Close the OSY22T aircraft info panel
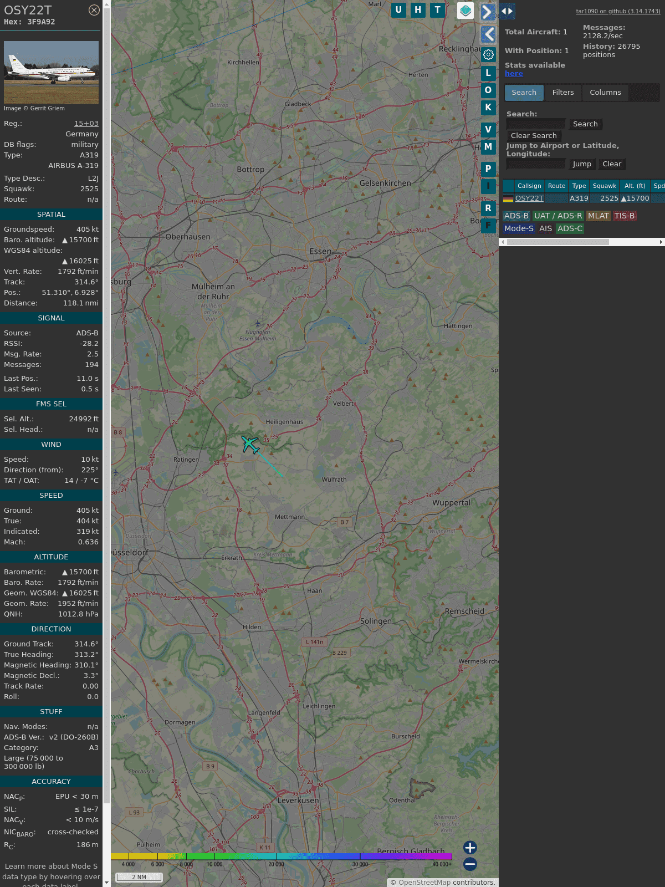 [x=94, y=10]
